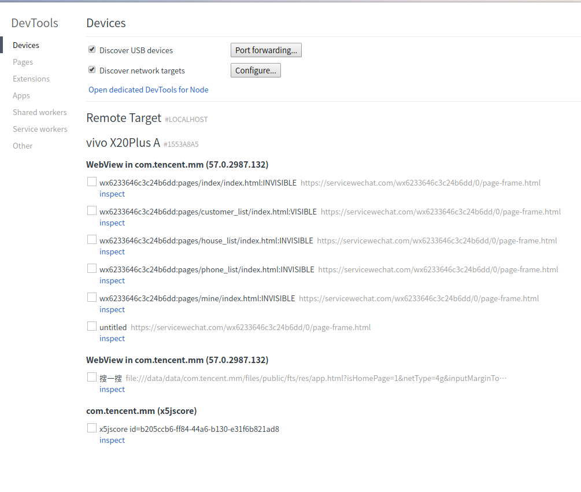The image size is (581, 492).
Task: Click thumbnail box of customer_list entry
Action: [92, 210]
